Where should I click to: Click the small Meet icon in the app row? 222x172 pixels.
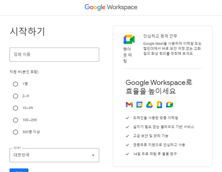(169, 105)
